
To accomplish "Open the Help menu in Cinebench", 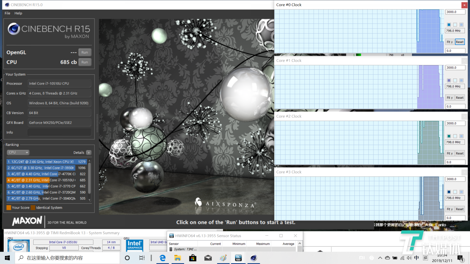I will [x=18, y=13].
